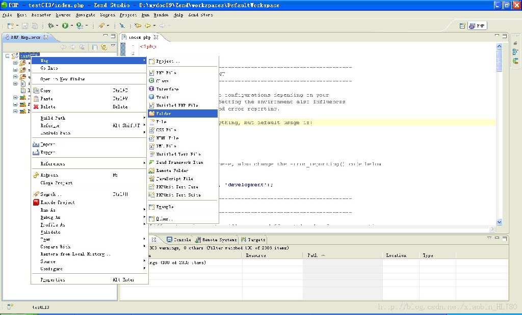Open dropdown arrow beside the Run button
522x315 pixels.
[71, 25]
